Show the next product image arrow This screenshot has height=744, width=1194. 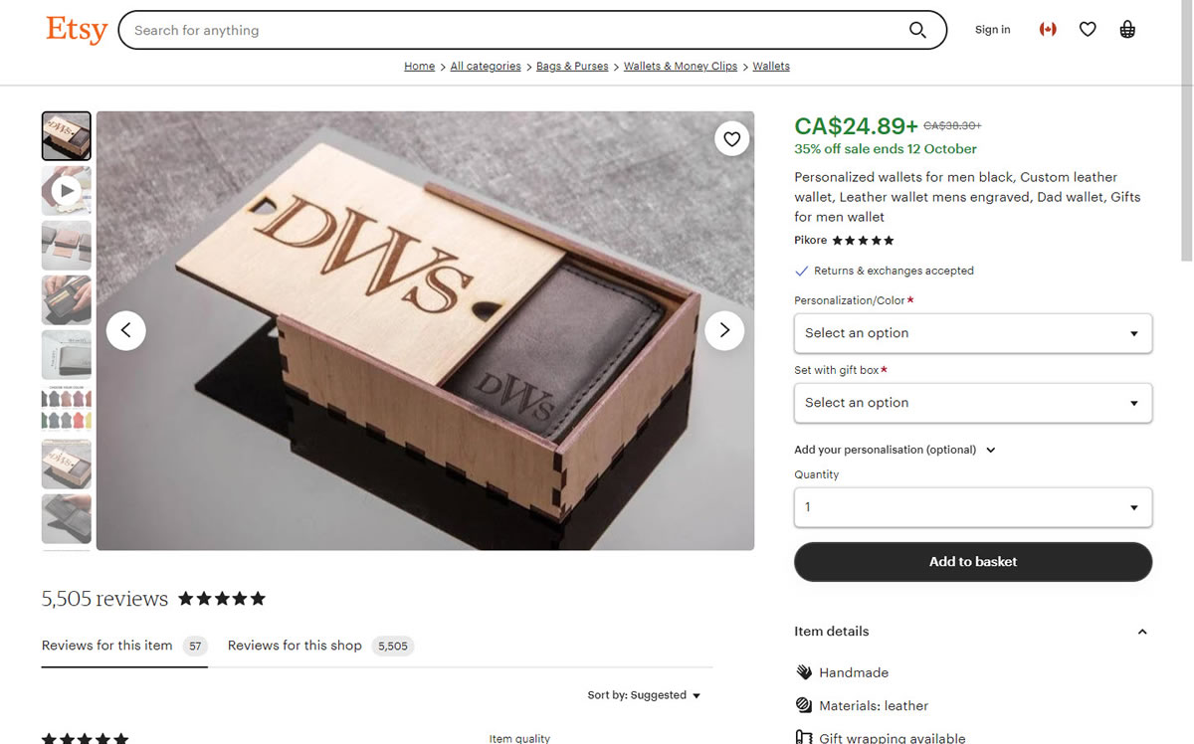[x=724, y=330]
